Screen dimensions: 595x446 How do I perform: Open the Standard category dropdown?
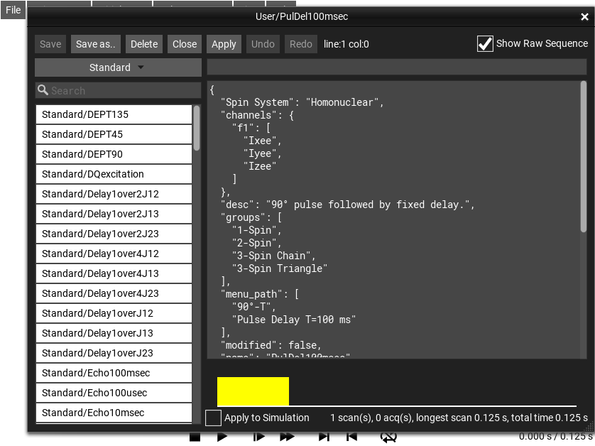(x=118, y=67)
